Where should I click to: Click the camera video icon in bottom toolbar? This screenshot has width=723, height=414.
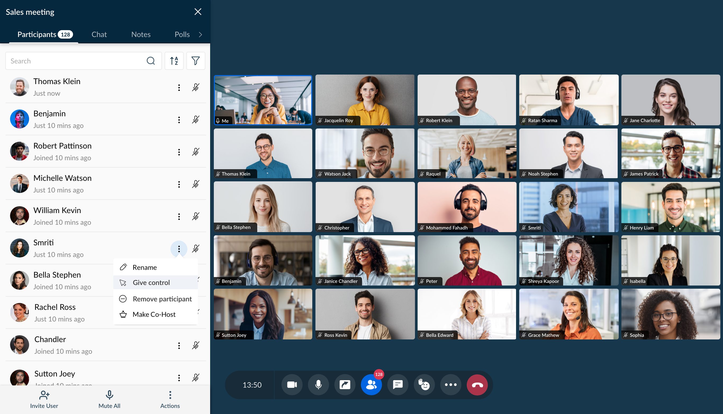click(x=292, y=385)
